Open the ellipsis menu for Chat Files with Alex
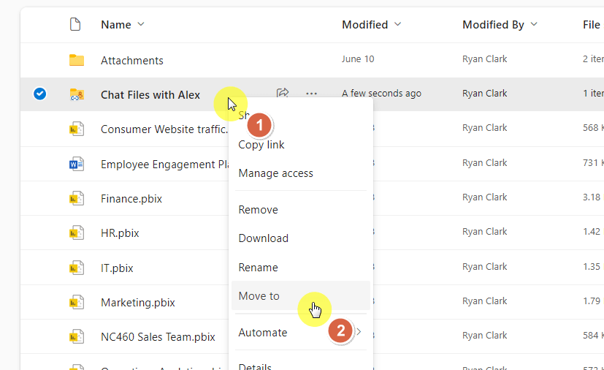This screenshot has height=370, width=604. [x=311, y=94]
